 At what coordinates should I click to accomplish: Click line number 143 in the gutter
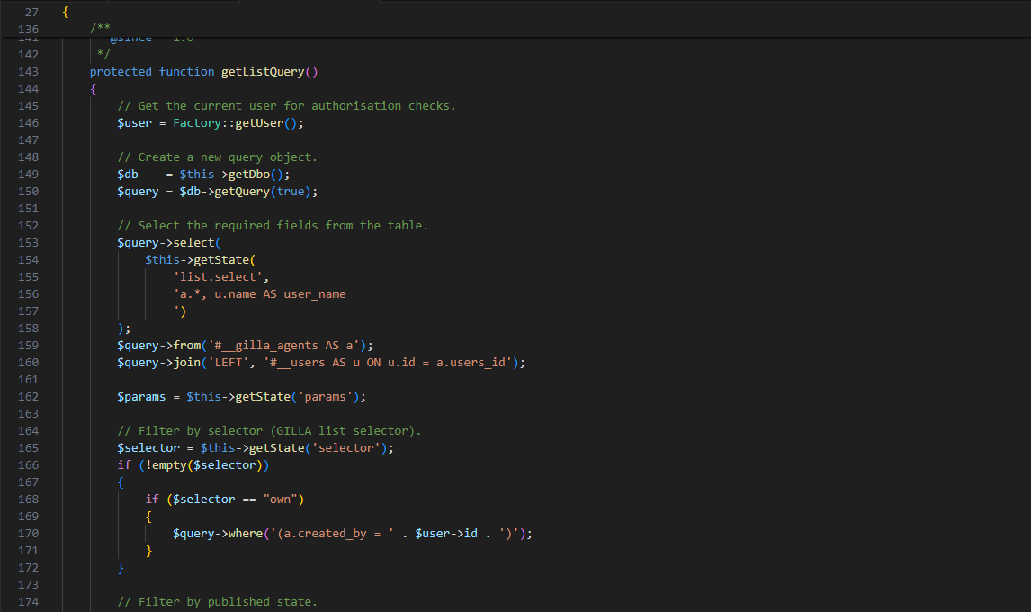[28, 71]
